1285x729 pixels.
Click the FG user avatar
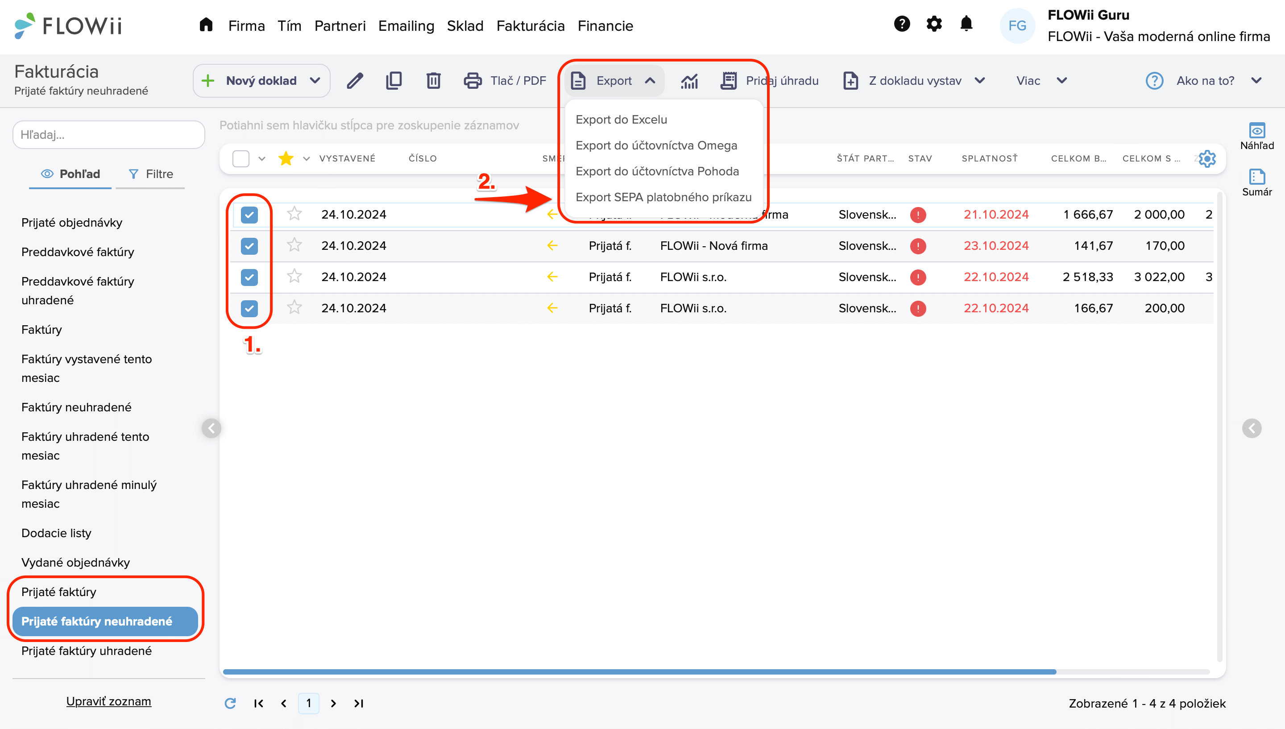click(x=1017, y=25)
